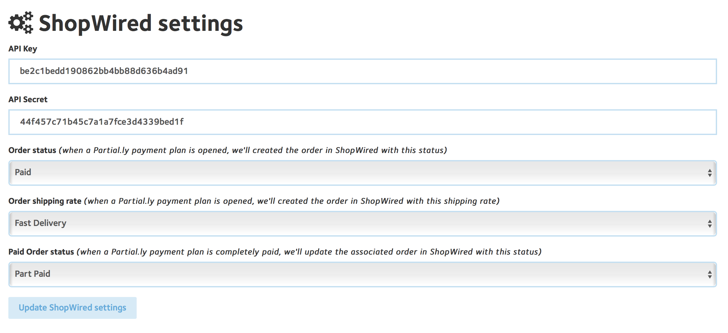Click the bold Order shipping rate label
This screenshot has width=728, height=333.
click(x=45, y=201)
